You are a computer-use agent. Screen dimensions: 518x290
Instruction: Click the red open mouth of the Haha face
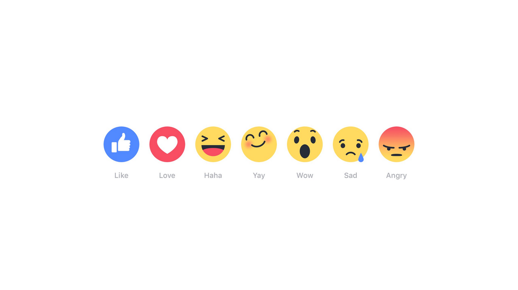213,150
